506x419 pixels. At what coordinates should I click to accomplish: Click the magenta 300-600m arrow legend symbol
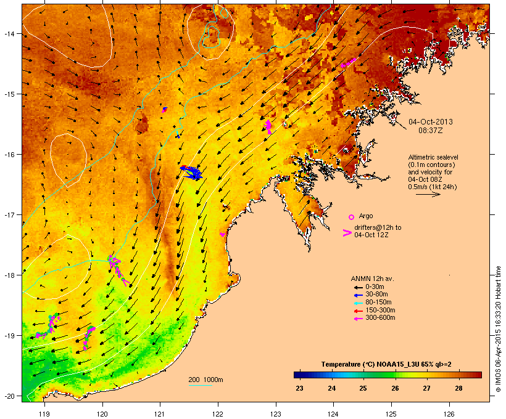pyautogui.click(x=358, y=319)
